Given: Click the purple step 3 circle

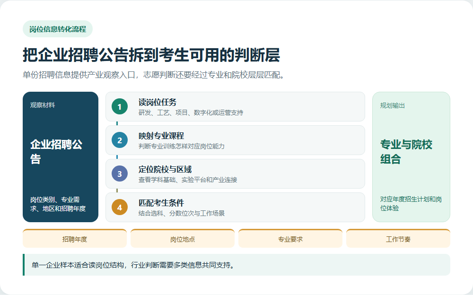Looking at the screenshot, I should point(120,174).
